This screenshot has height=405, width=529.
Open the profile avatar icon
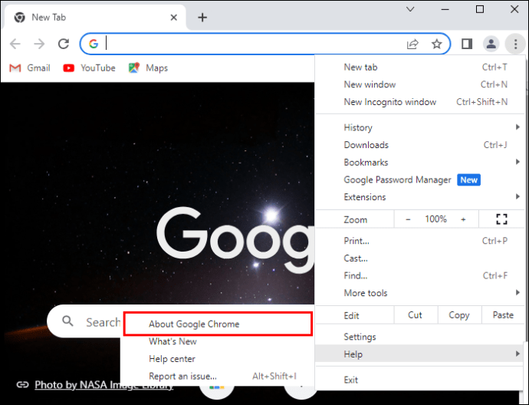pos(491,44)
